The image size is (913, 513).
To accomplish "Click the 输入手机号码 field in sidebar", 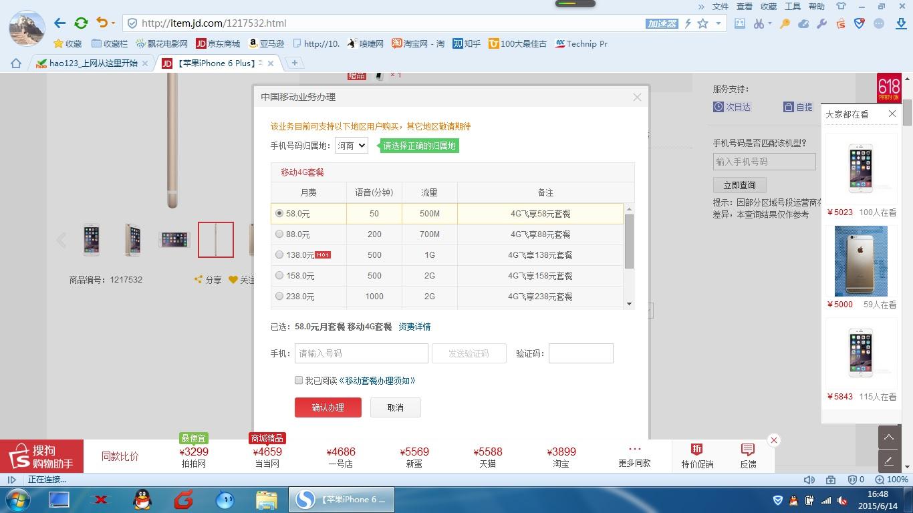I will [x=765, y=162].
